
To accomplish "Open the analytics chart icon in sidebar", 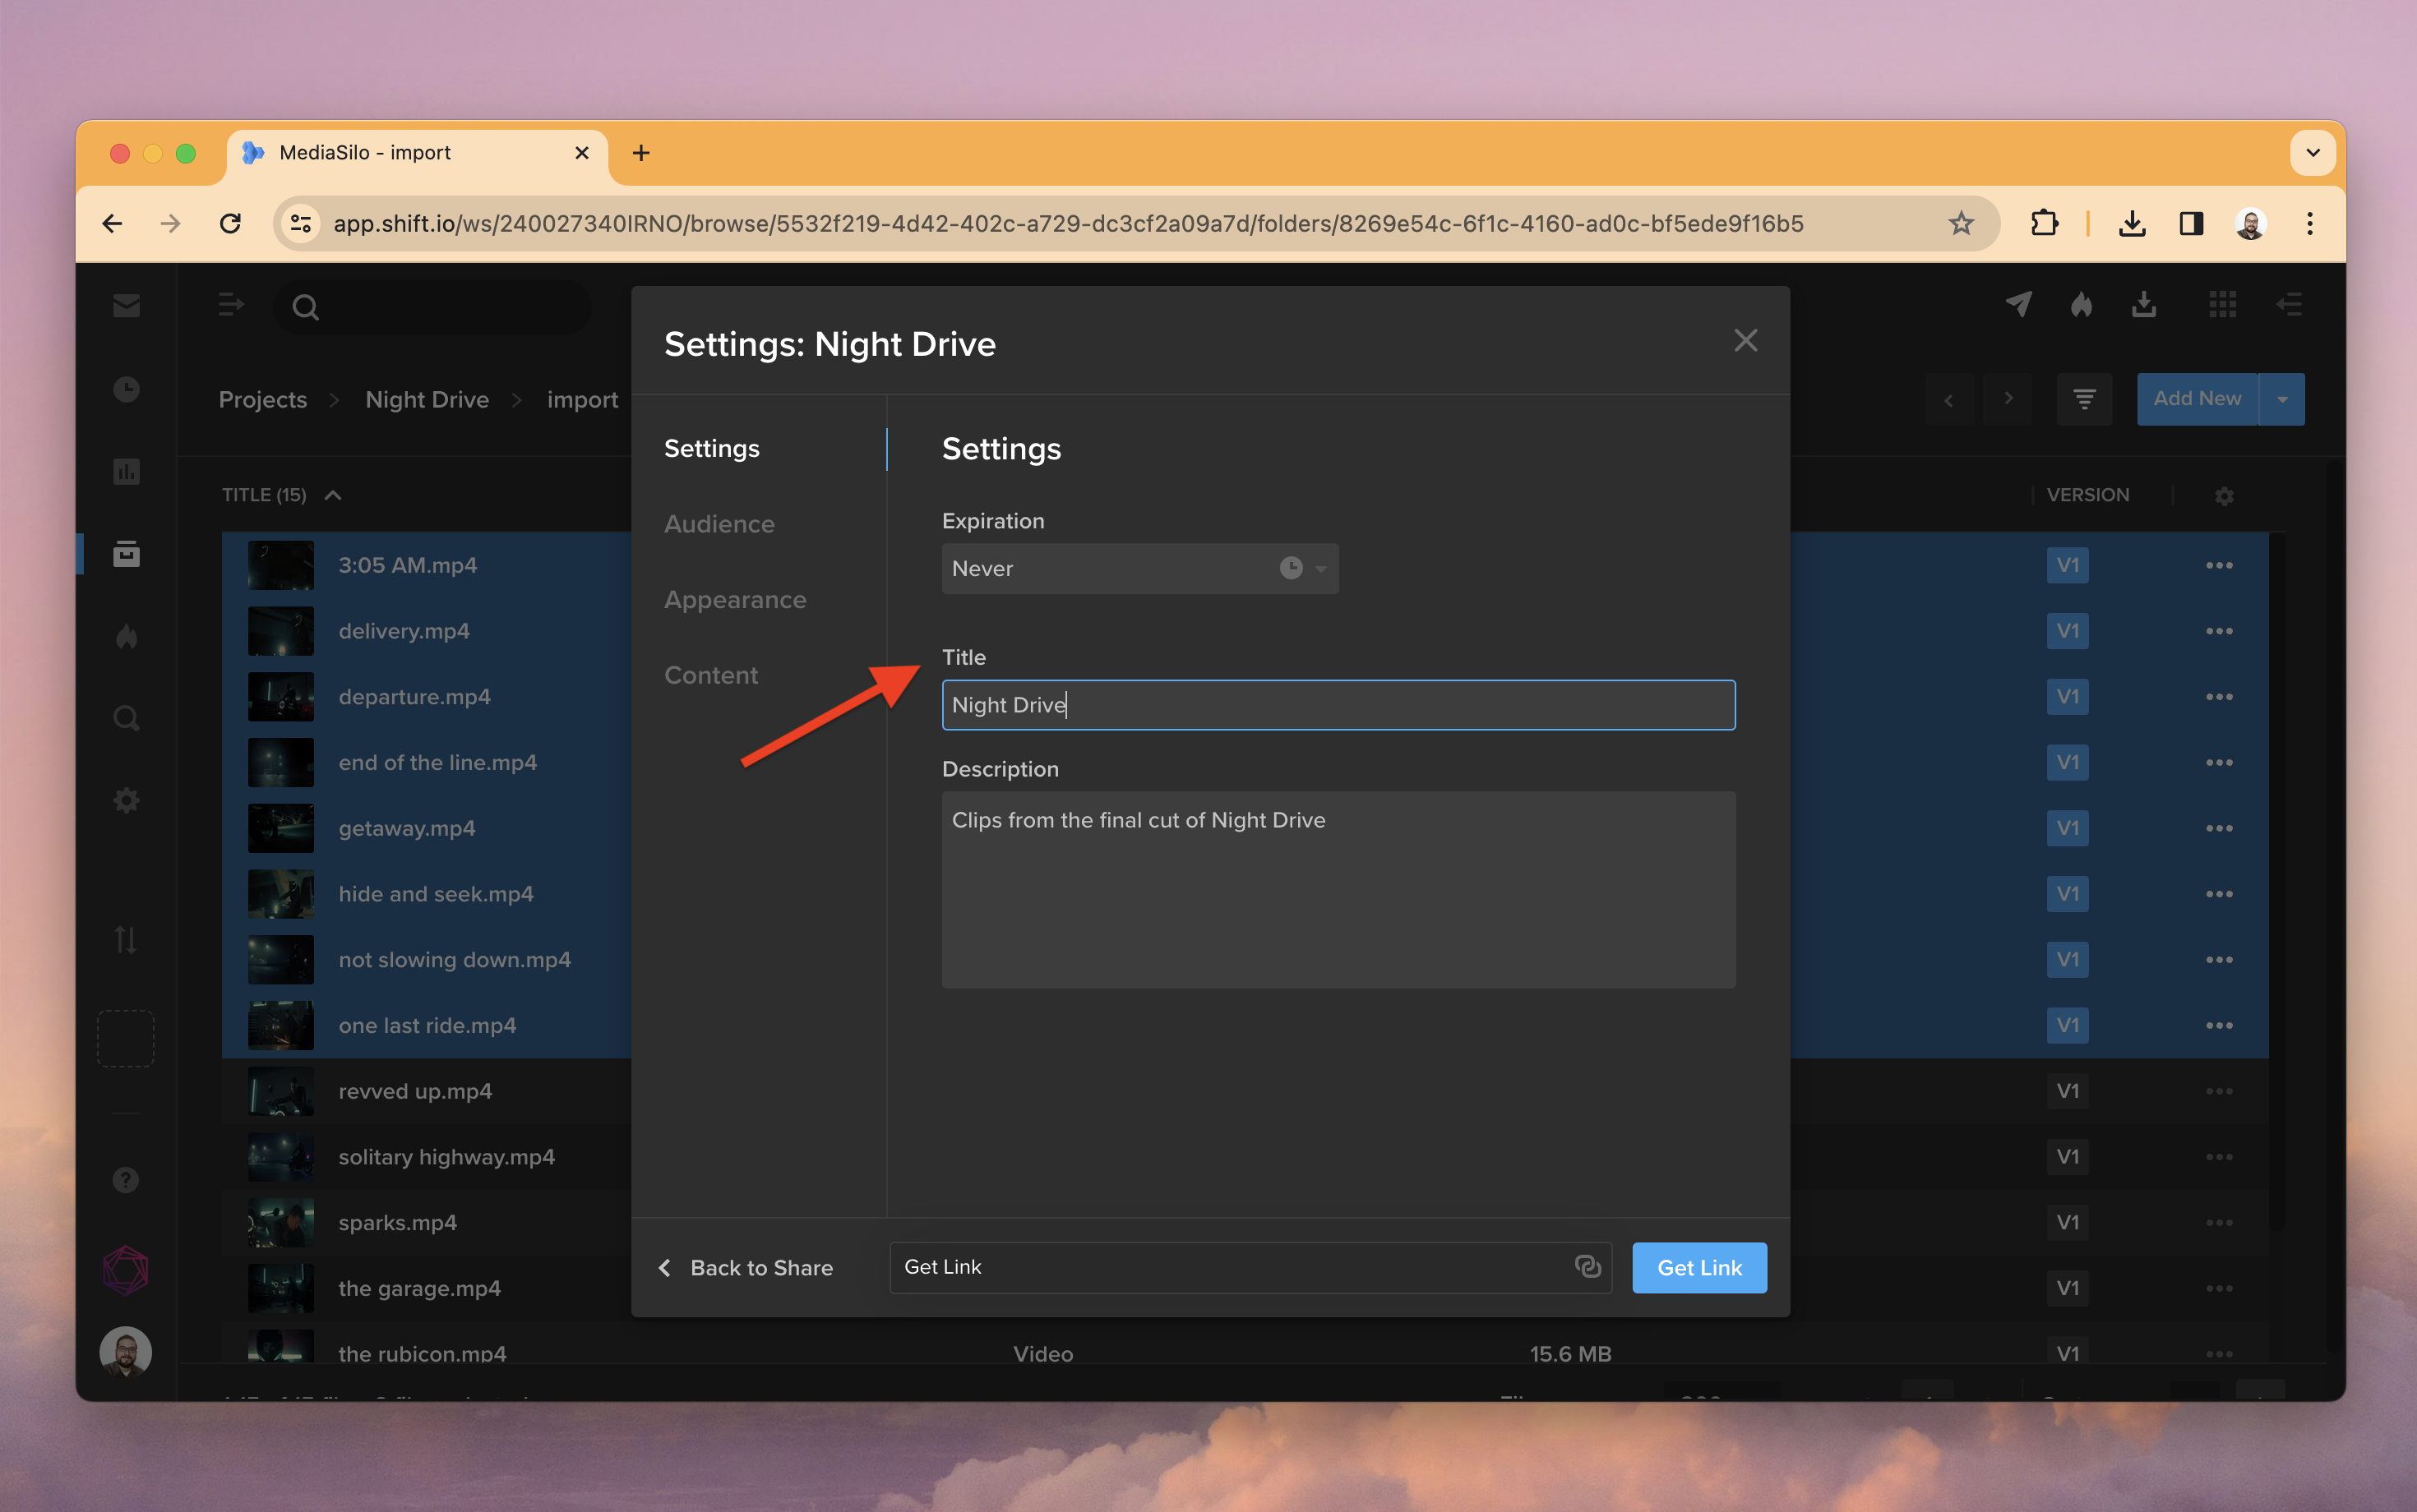I will pyautogui.click(x=126, y=471).
